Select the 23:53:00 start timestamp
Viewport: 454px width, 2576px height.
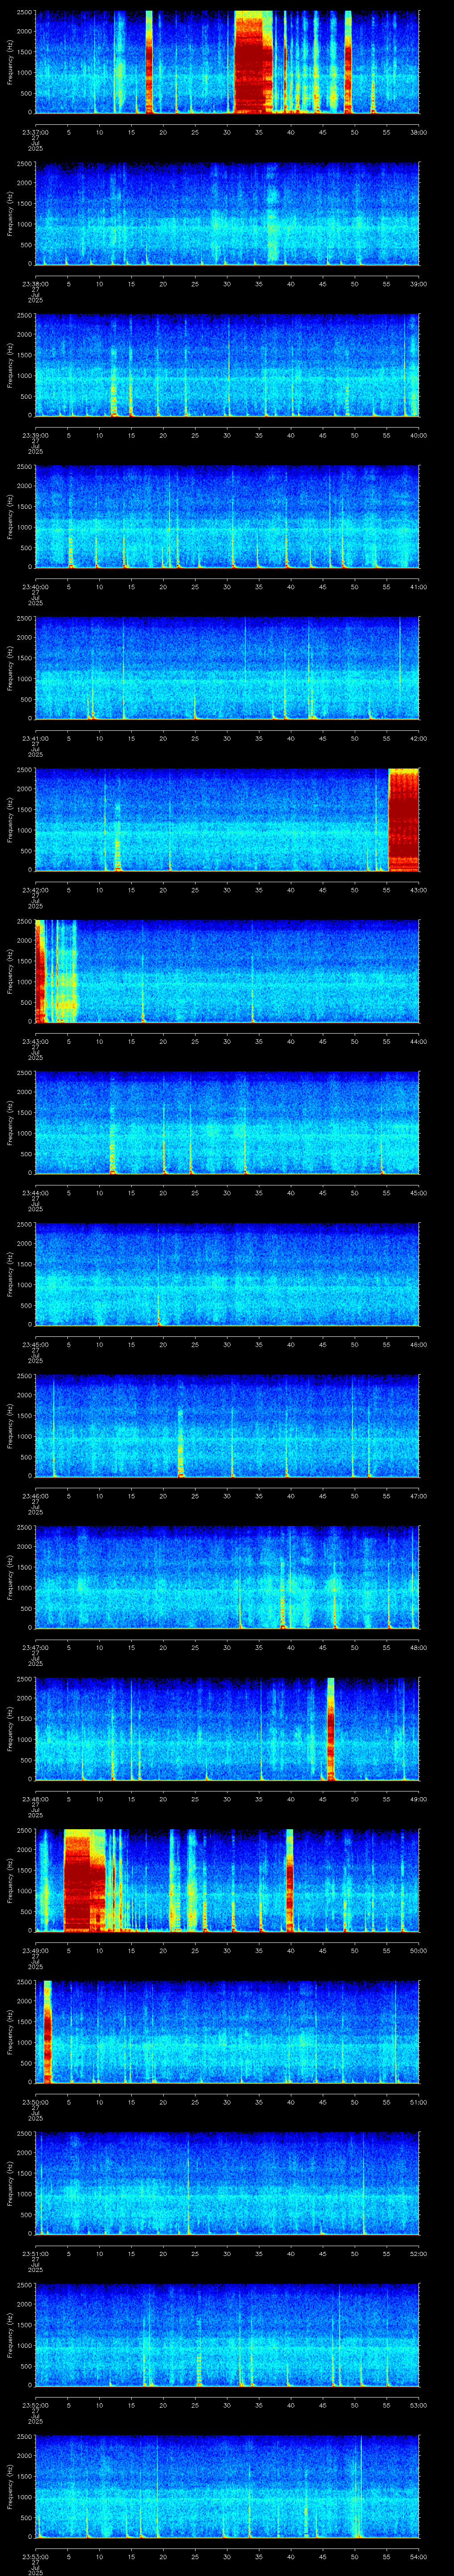(x=35, y=2556)
